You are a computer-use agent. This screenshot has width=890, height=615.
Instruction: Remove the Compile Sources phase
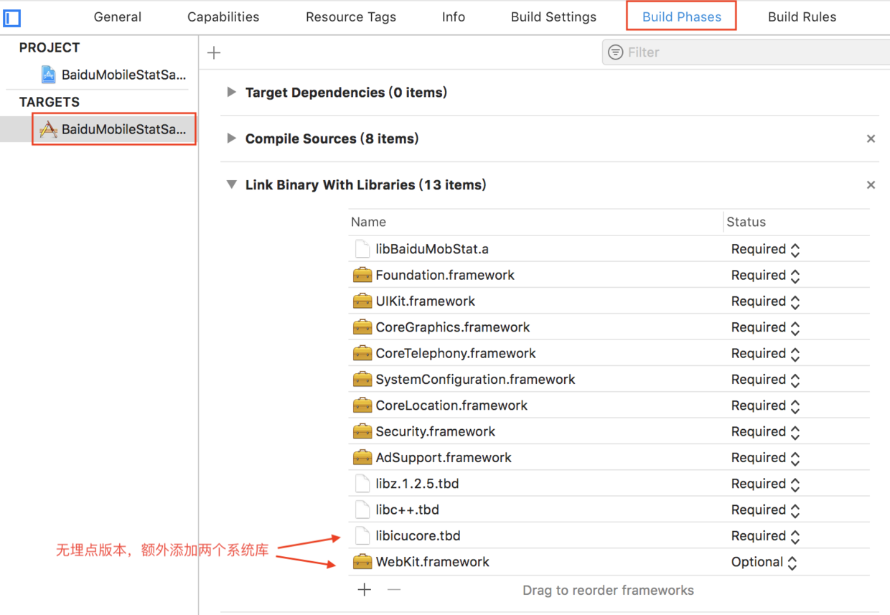click(871, 139)
